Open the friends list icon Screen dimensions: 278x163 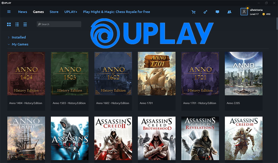[x=229, y=12]
